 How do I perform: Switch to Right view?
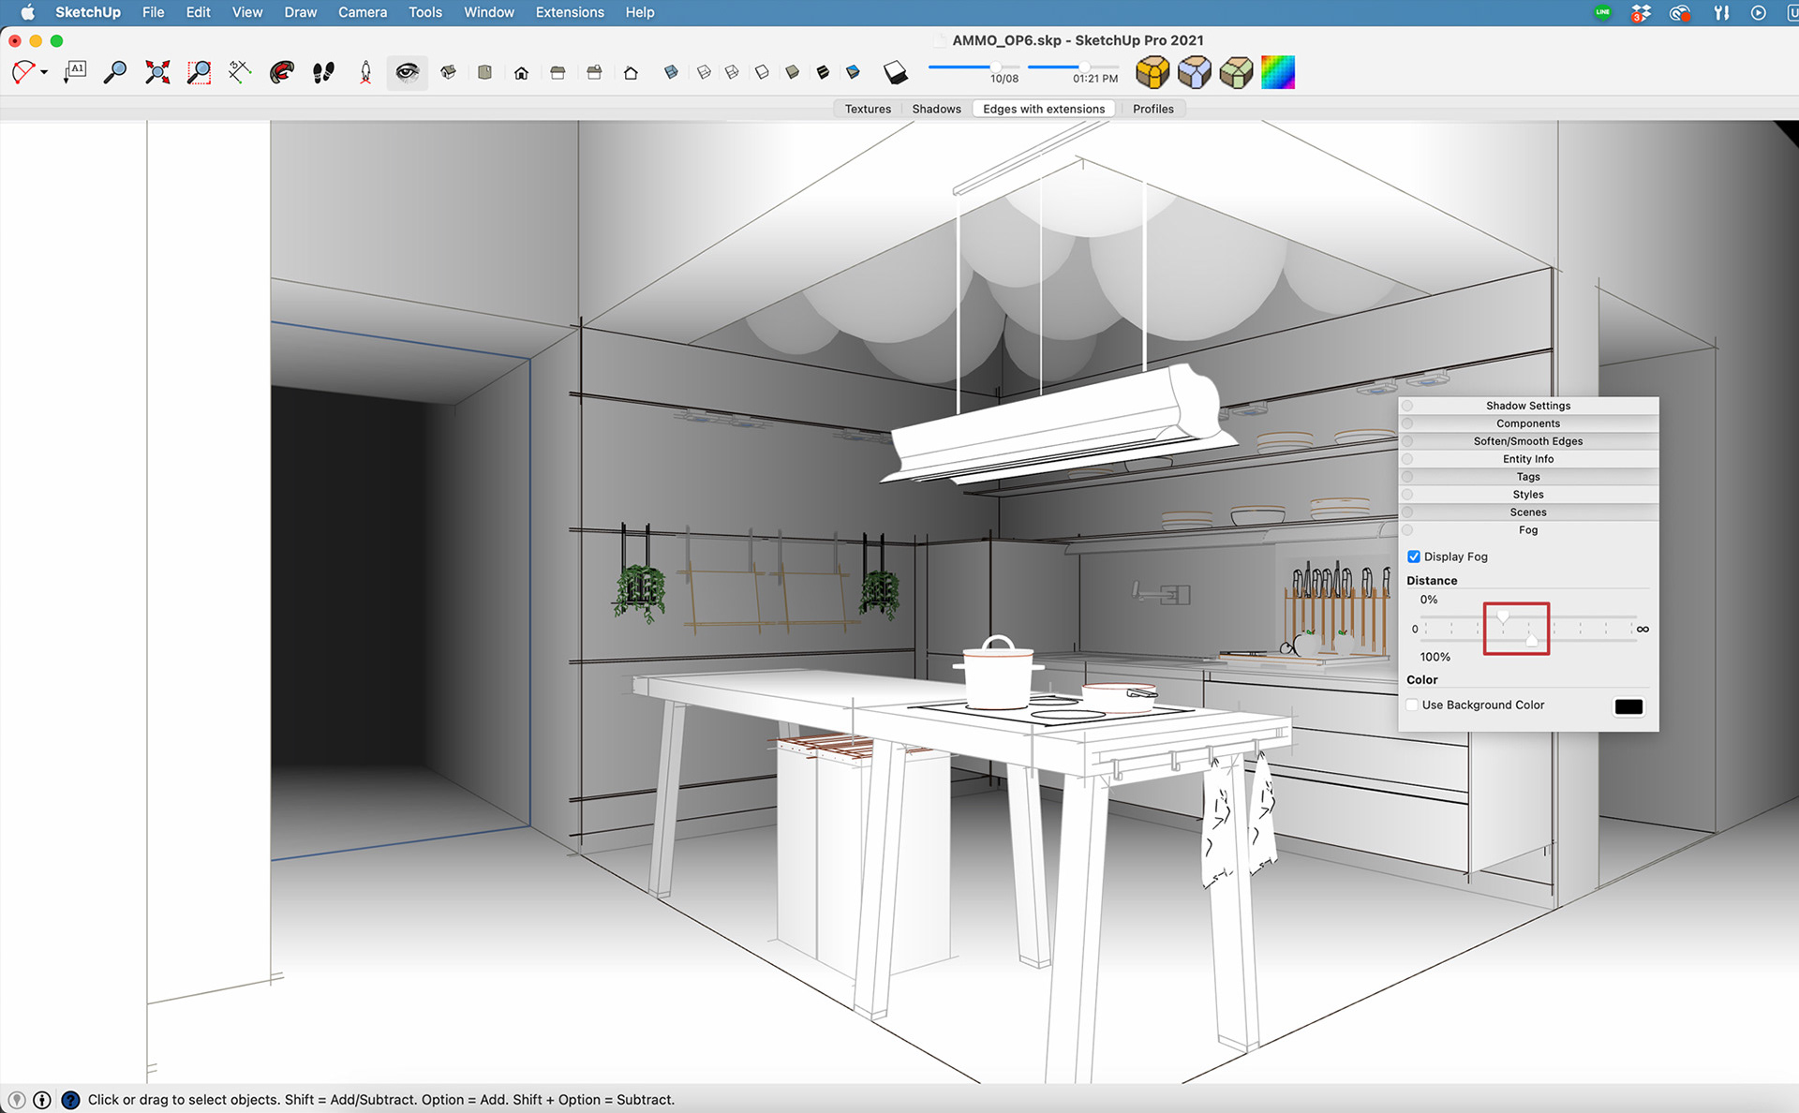tap(558, 72)
